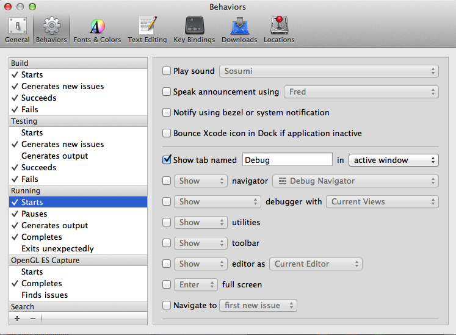Screen dimensions: 456x335
Task: Open the first new issue dropdown
Action: pos(258,306)
